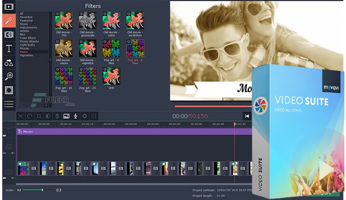Open Clip properties gear icon

point(84,116)
